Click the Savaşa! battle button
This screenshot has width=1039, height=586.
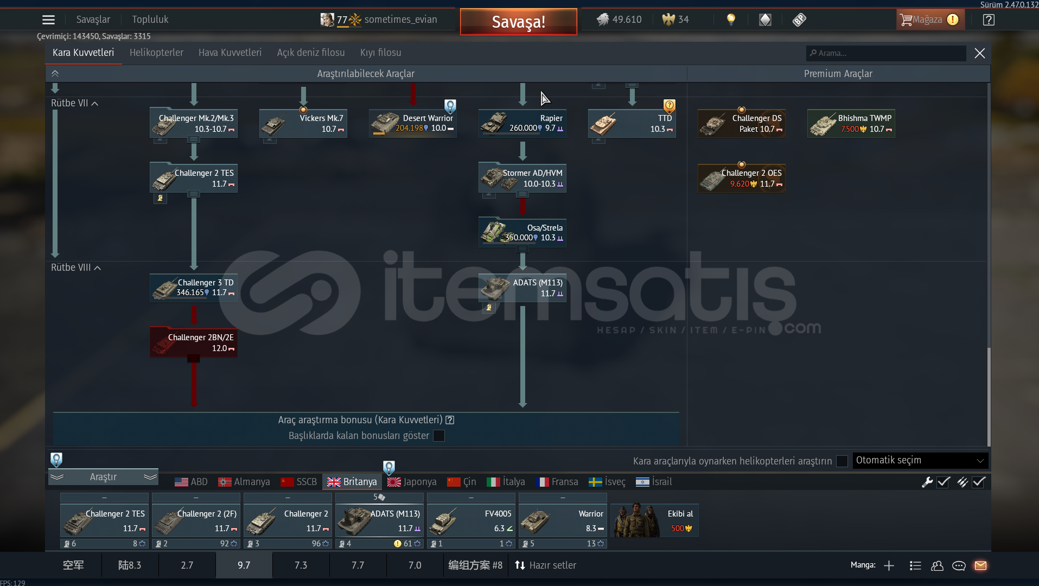[x=518, y=22]
